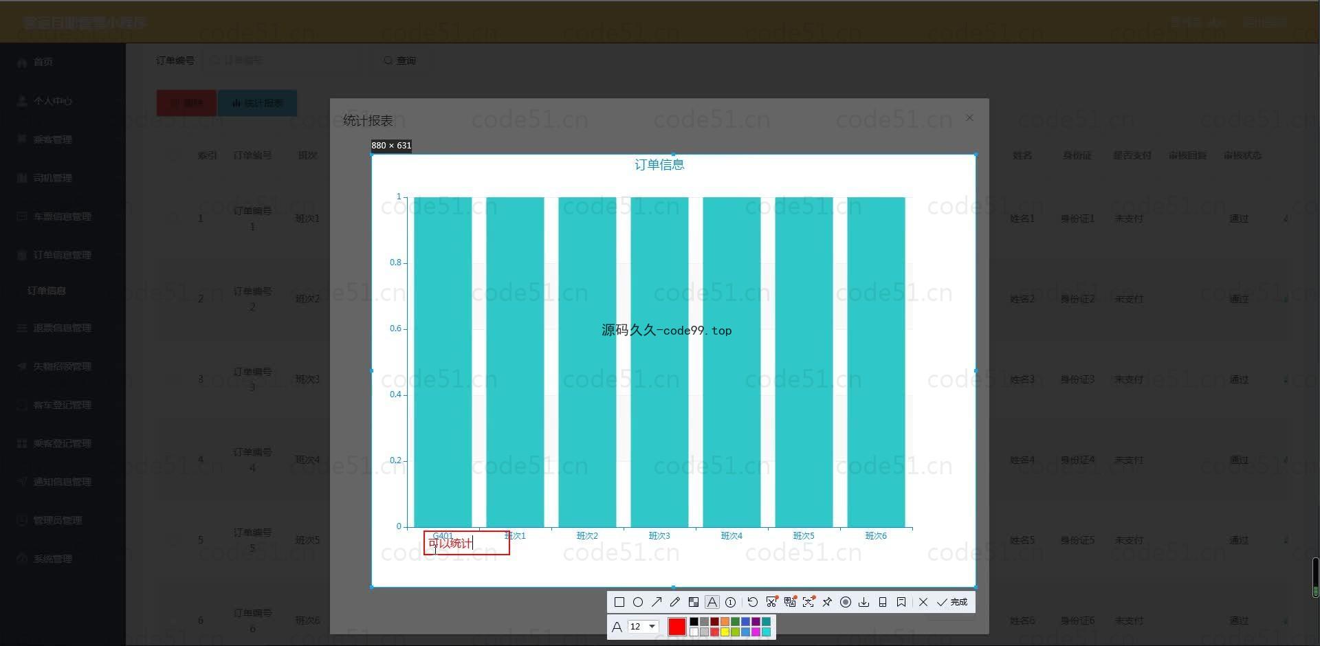Click 审核状态 column header
This screenshot has width=1320, height=646.
pos(1242,155)
